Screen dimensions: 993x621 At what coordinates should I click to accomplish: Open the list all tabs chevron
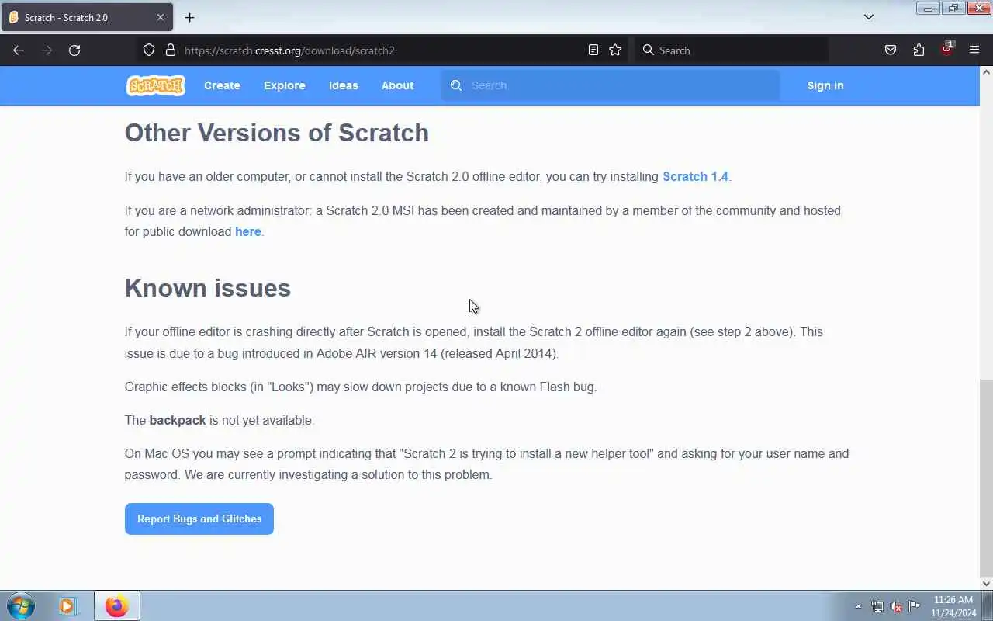click(869, 17)
